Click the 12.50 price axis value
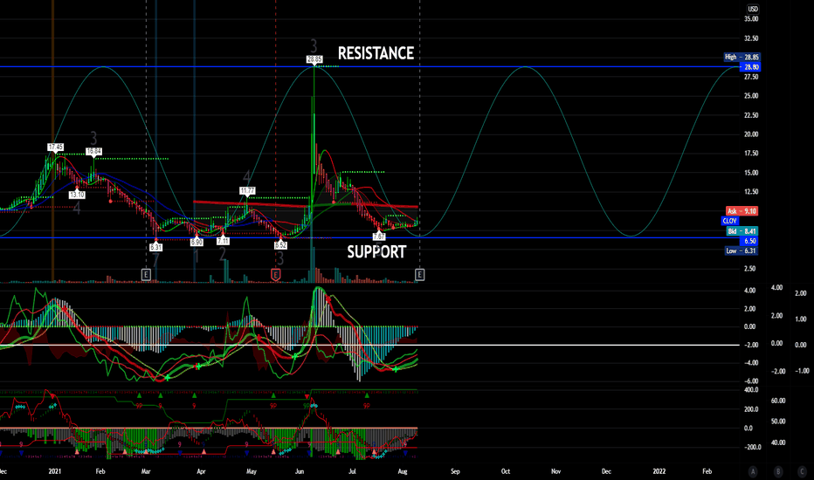Screen dimensions: 814x480 pos(751,192)
